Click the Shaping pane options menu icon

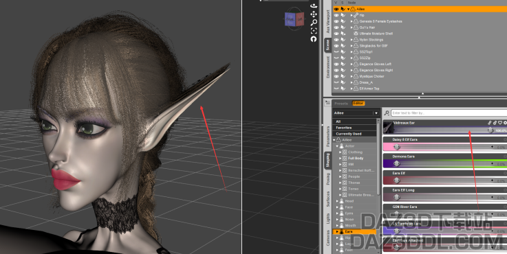tap(328, 103)
